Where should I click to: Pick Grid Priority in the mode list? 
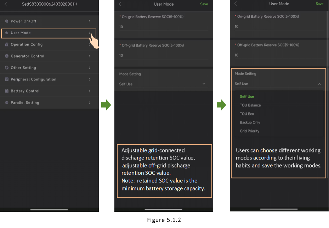pos(249,131)
